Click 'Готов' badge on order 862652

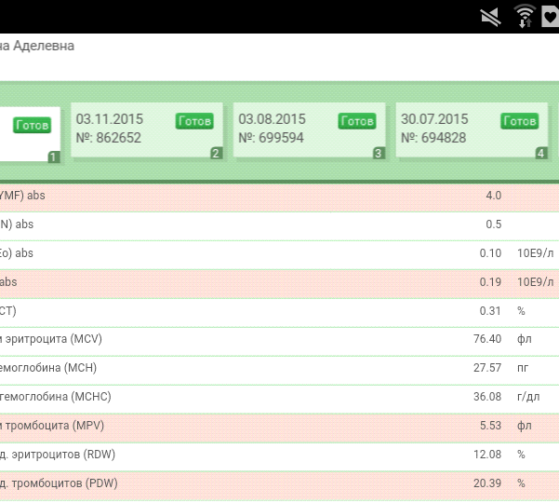click(x=194, y=121)
